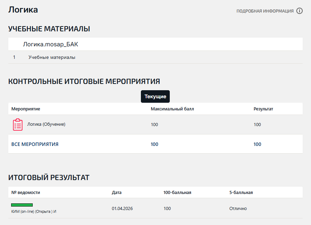The height and width of the screenshot is (225, 311).
Task: Expand the Логика.mosap_БАК materials section
Action: point(53,45)
